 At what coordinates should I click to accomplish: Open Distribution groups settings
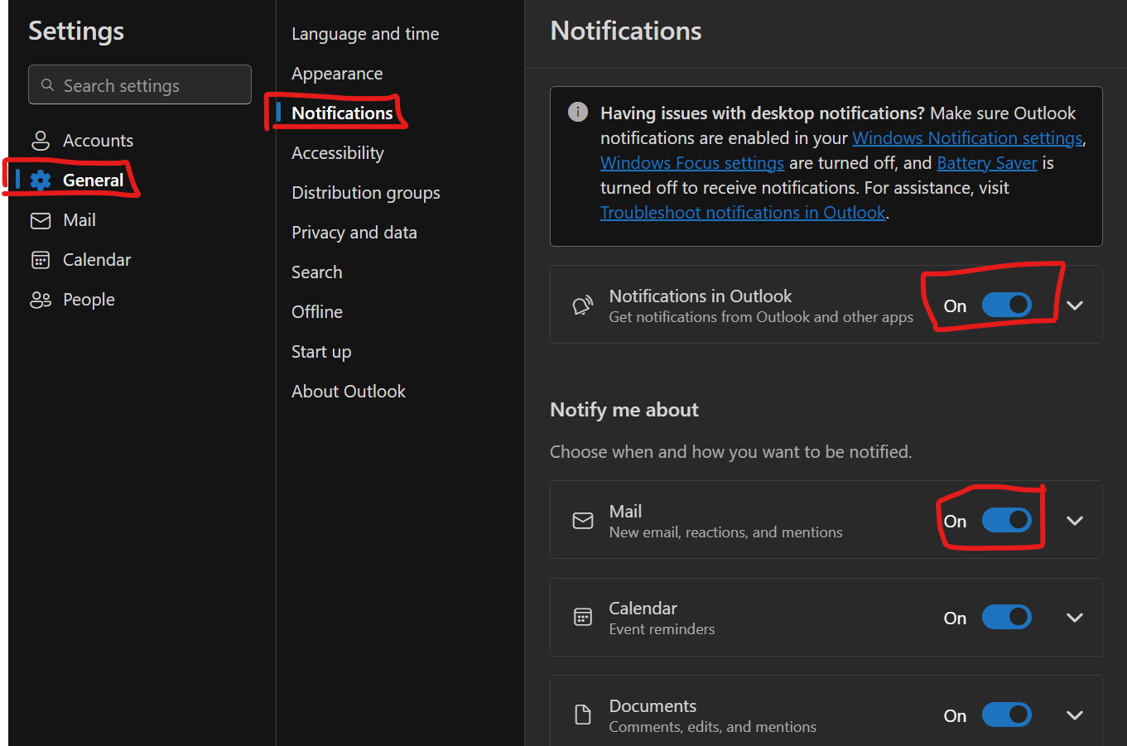click(x=366, y=193)
